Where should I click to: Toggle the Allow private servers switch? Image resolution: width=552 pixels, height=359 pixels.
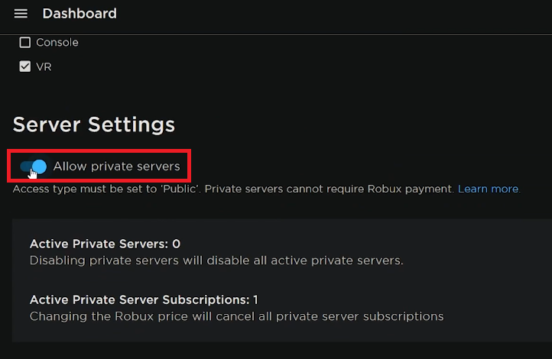coord(34,167)
